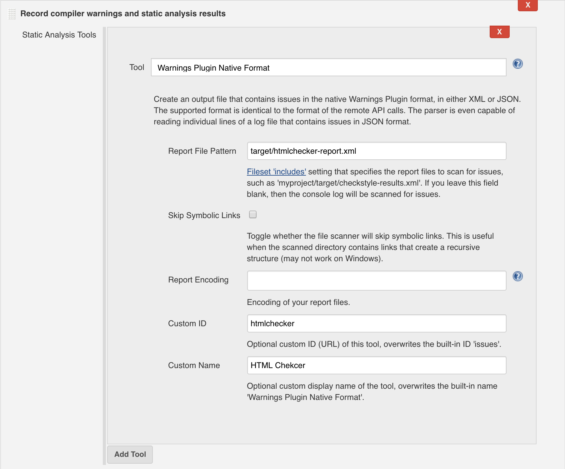Enable the Skip Symbolic Links checkbox
The image size is (565, 469).
pos(253,215)
